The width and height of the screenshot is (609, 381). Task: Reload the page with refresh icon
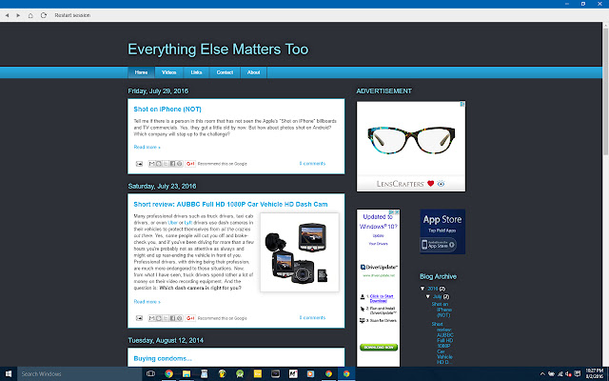pyautogui.click(x=44, y=15)
